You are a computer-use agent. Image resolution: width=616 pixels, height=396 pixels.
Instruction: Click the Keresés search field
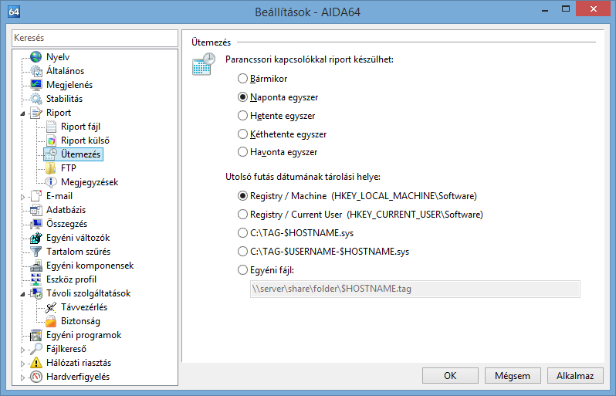click(x=95, y=38)
